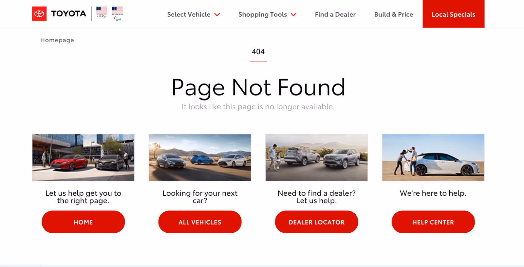The height and width of the screenshot is (267, 524).
Task: Click the DEALER LOCATOR button
Action: point(316,222)
